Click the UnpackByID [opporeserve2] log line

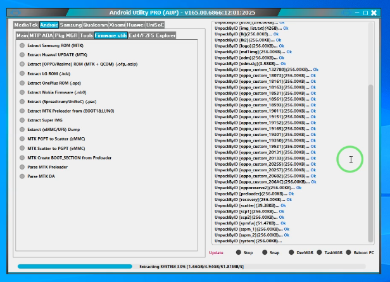click(258, 188)
